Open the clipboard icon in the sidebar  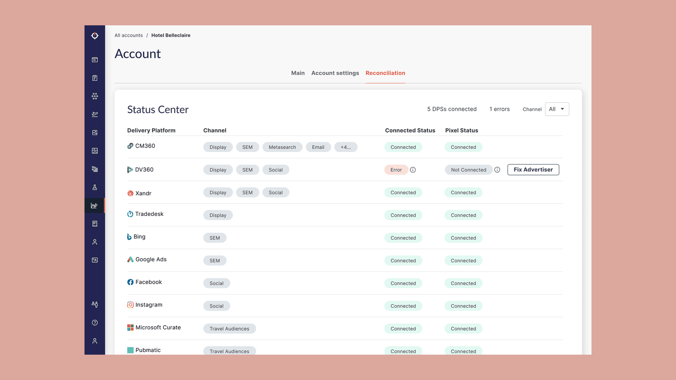coord(95,78)
